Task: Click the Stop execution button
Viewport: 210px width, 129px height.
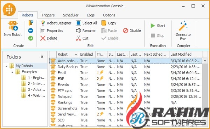Action: (157, 36)
